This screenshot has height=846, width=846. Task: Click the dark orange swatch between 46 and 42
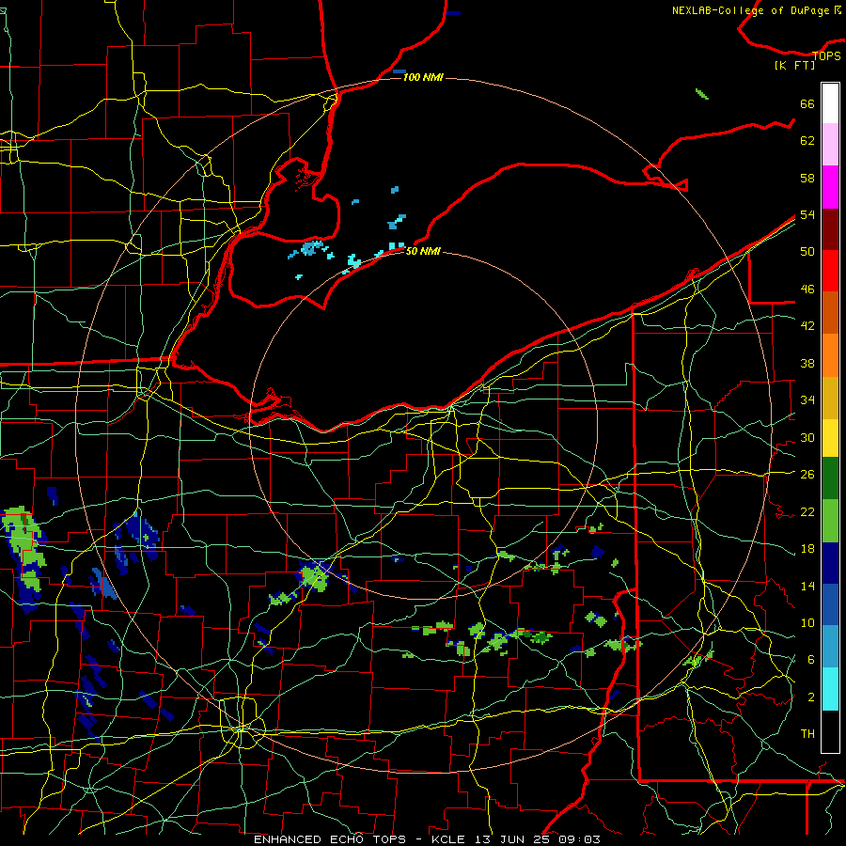tap(830, 312)
